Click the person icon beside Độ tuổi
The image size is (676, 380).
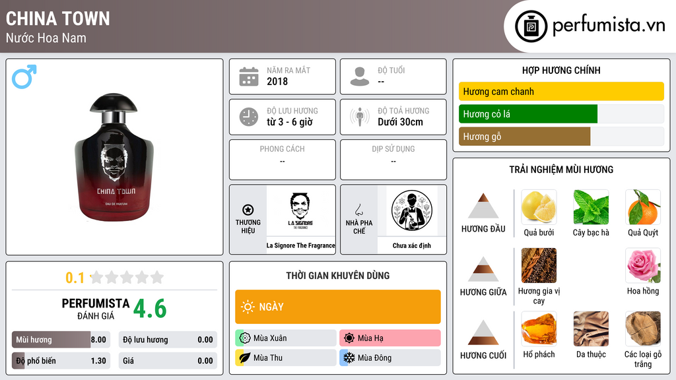pyautogui.click(x=360, y=77)
